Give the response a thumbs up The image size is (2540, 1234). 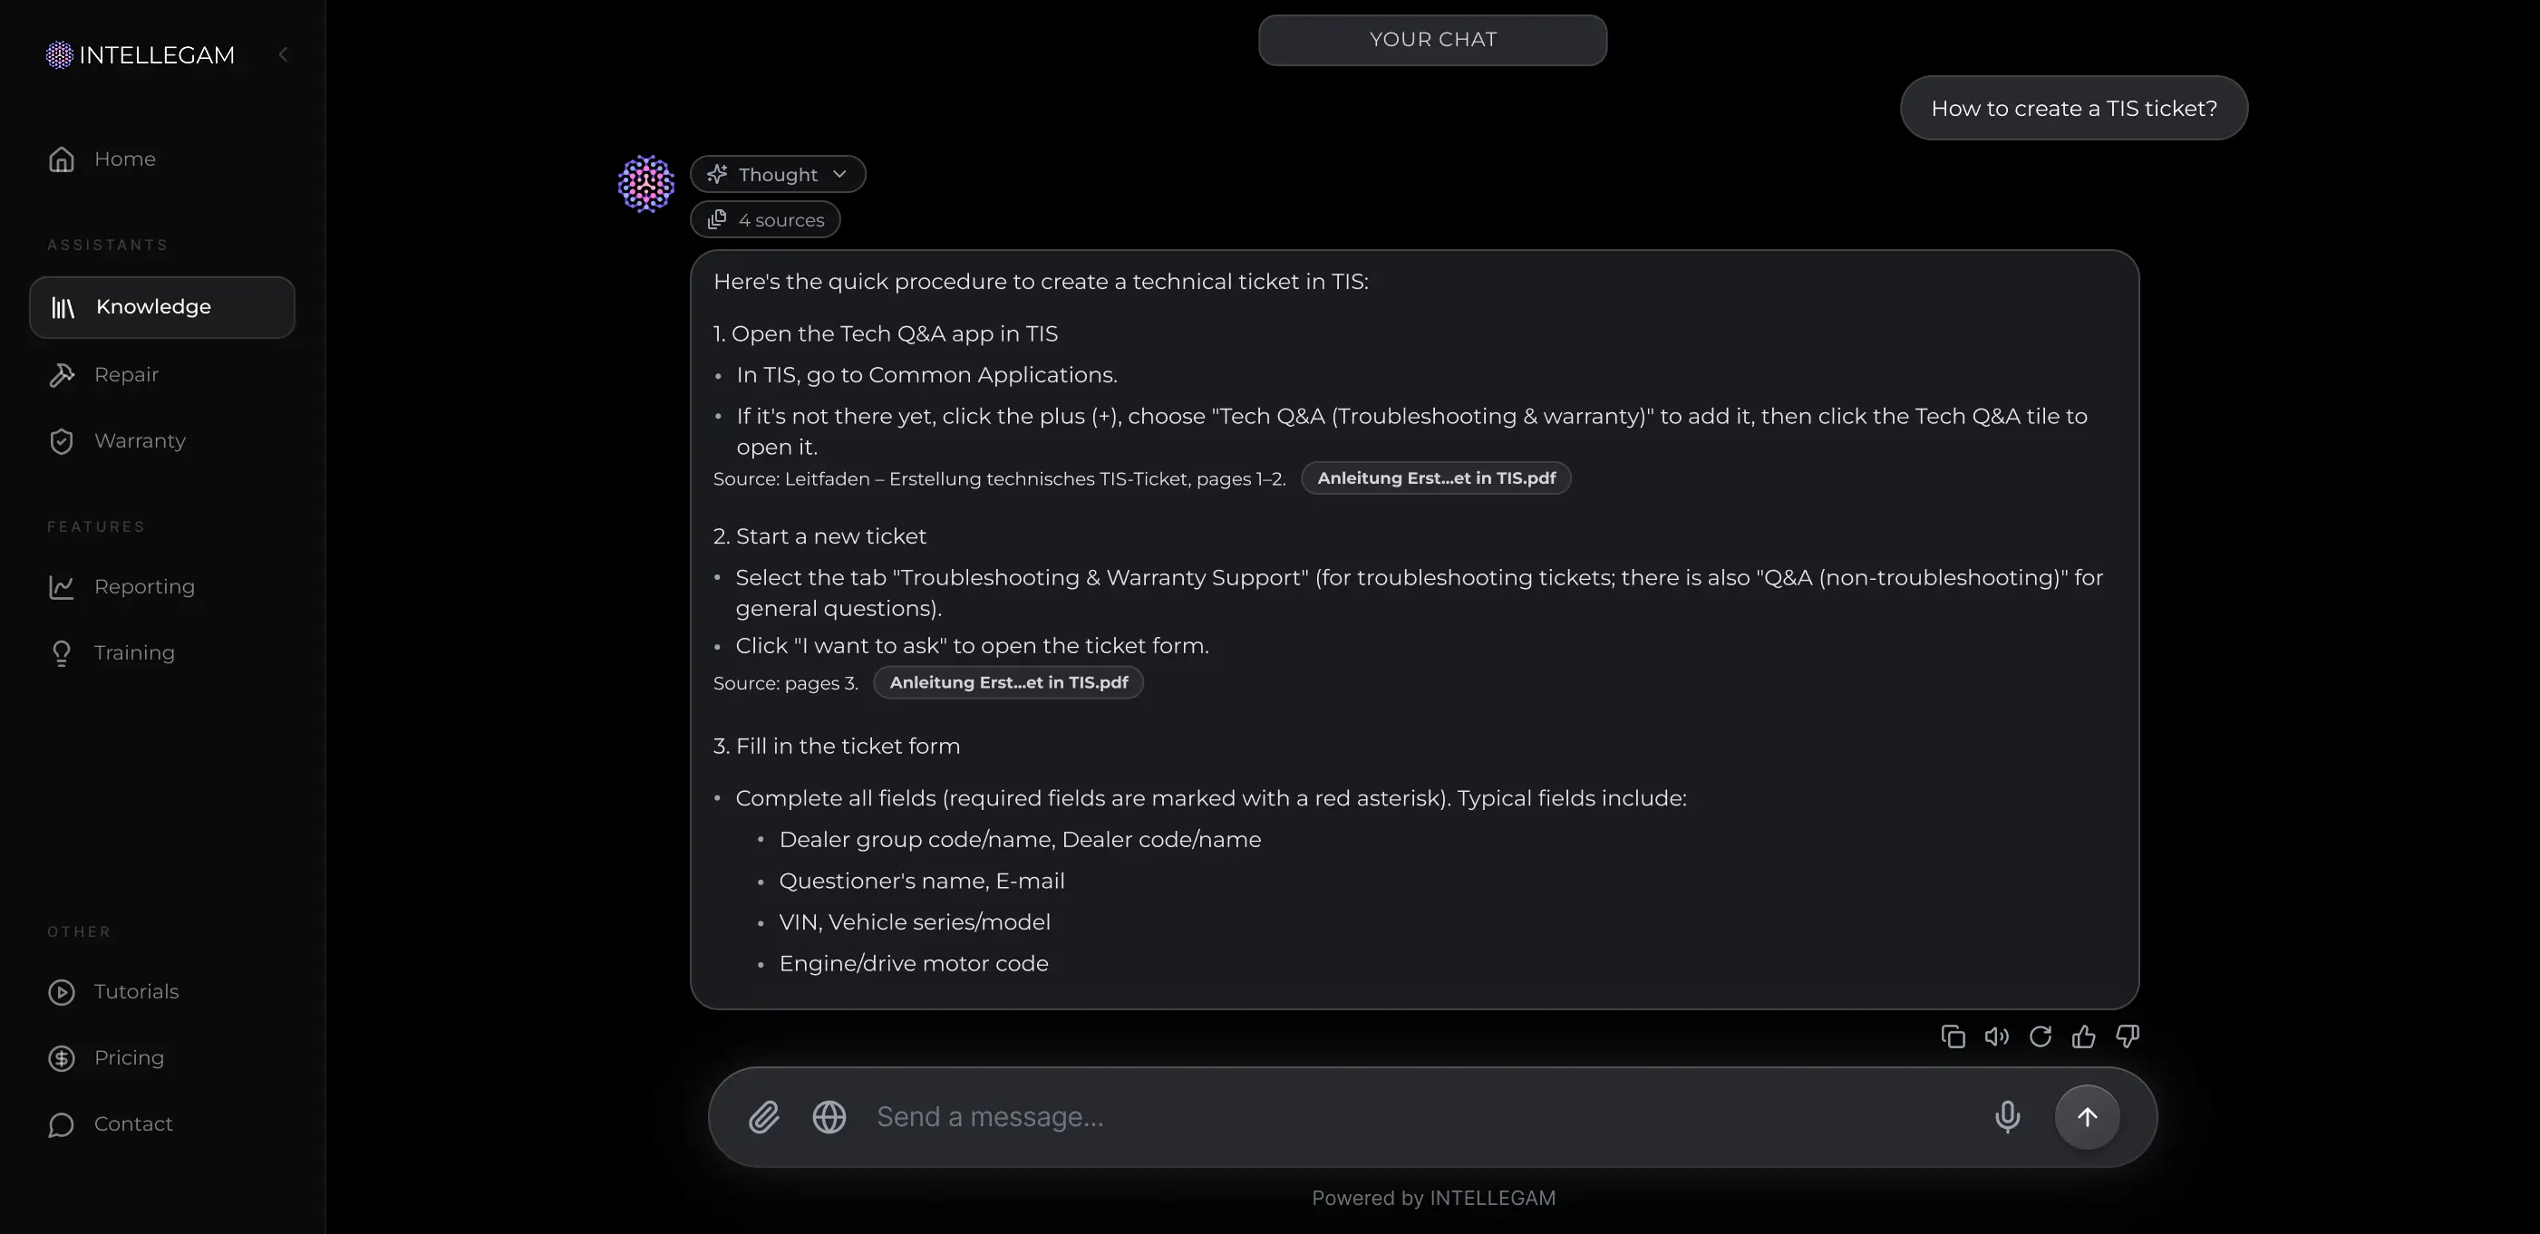[2083, 1036]
